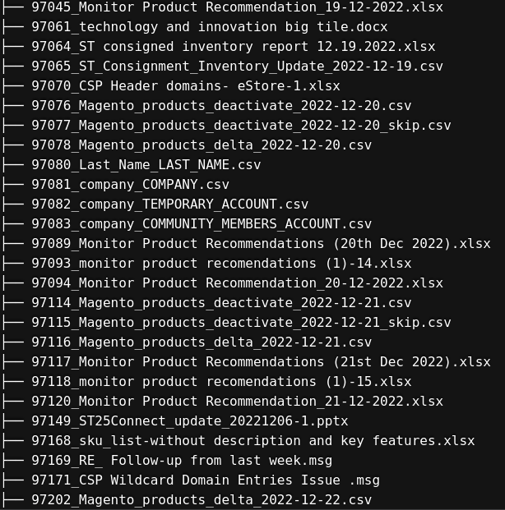Select 97149 ST25Connect_update pptx file

click(x=189, y=420)
